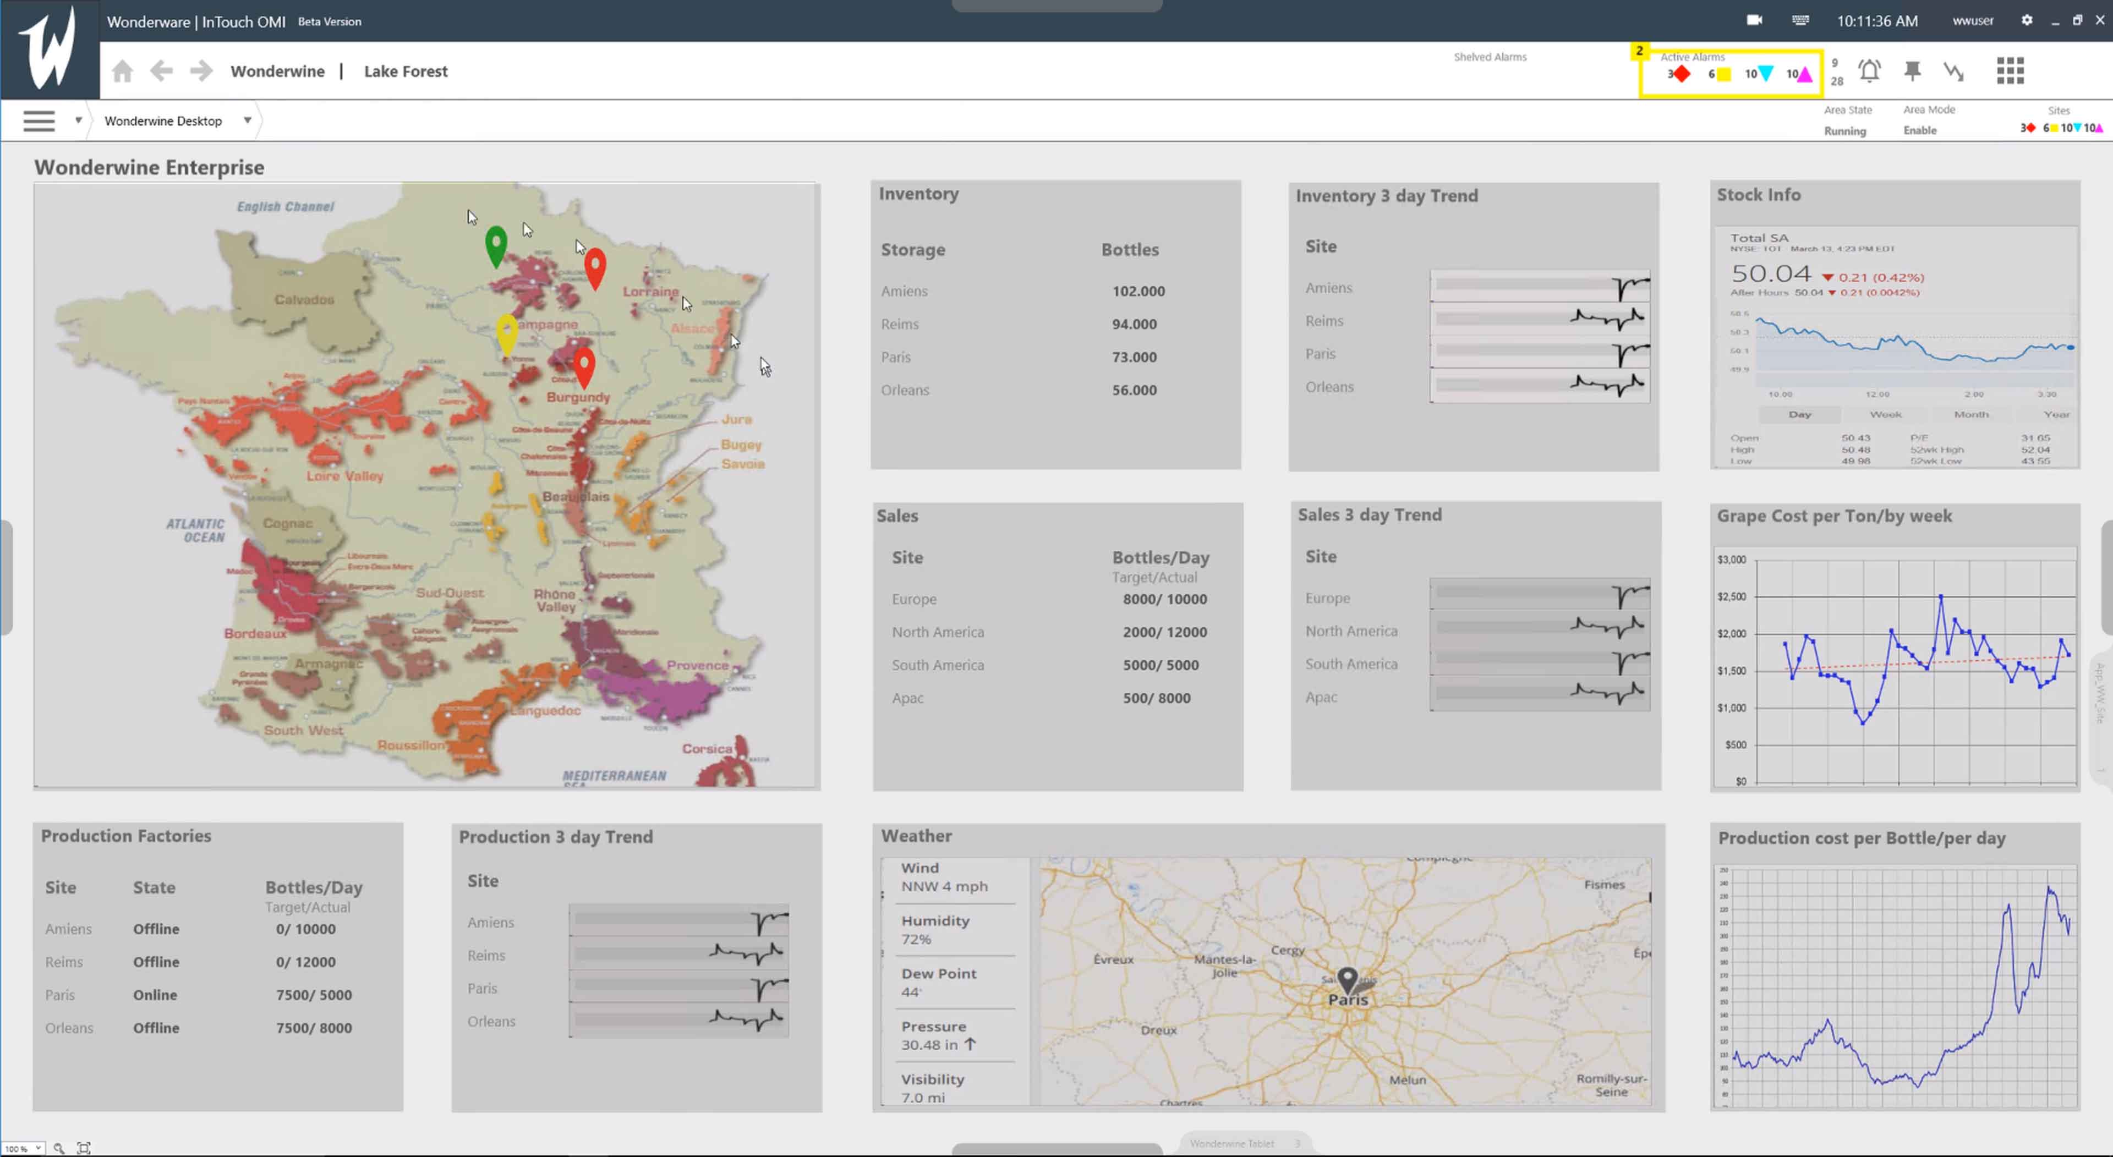2113x1157 pixels.
Task: Click the fit-to-screen icon at the bottom left
Action: pos(84,1148)
